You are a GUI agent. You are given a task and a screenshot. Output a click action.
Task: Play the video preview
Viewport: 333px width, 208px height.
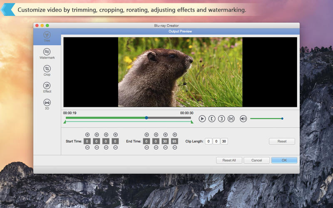(x=202, y=119)
